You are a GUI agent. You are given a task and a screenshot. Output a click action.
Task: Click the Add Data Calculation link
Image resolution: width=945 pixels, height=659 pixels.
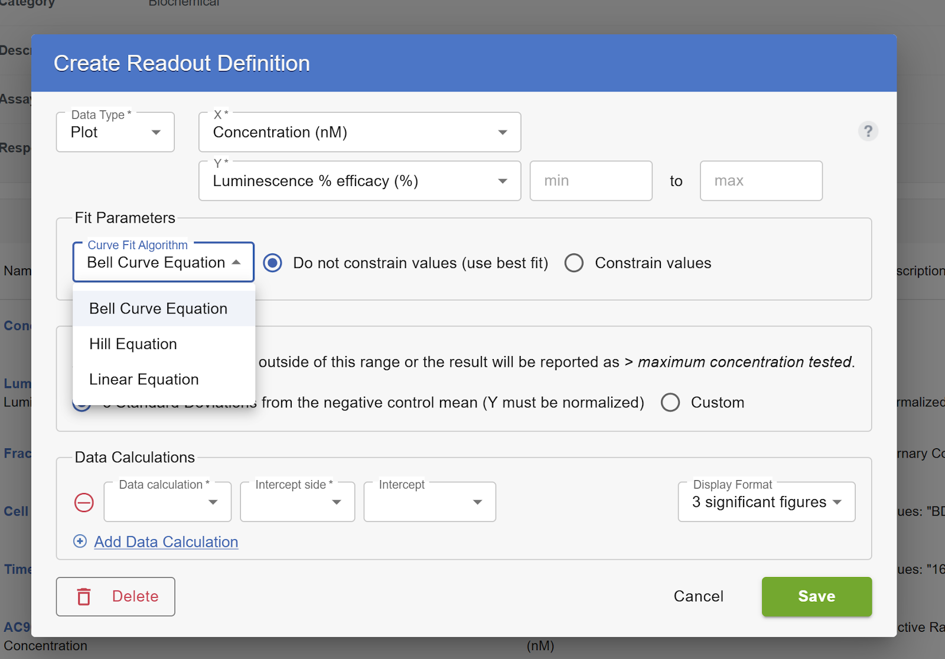tap(166, 541)
